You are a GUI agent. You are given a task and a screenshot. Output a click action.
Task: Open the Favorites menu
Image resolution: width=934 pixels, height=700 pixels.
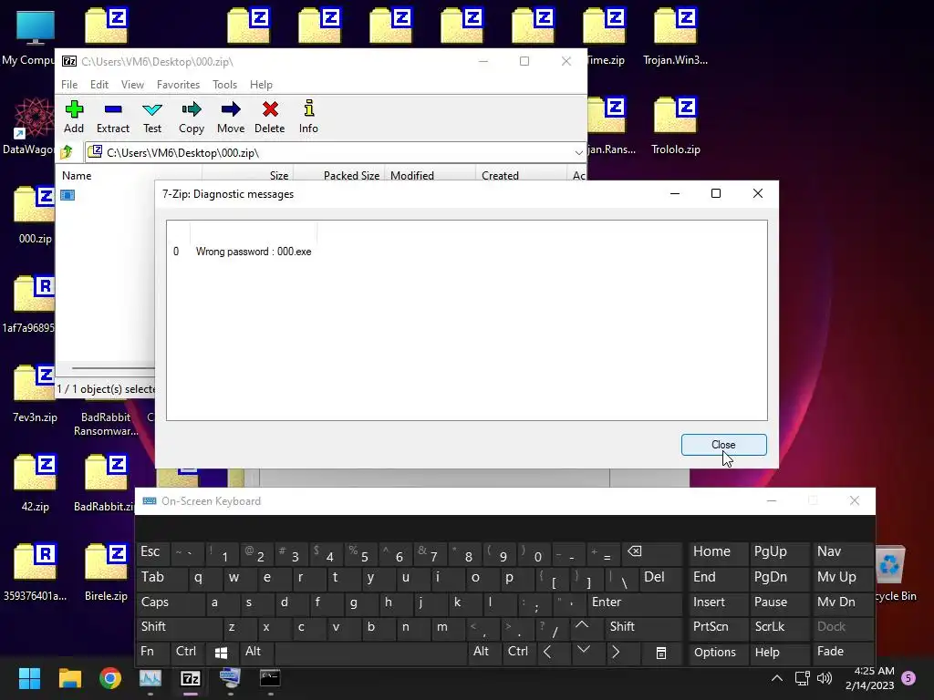pyautogui.click(x=178, y=85)
